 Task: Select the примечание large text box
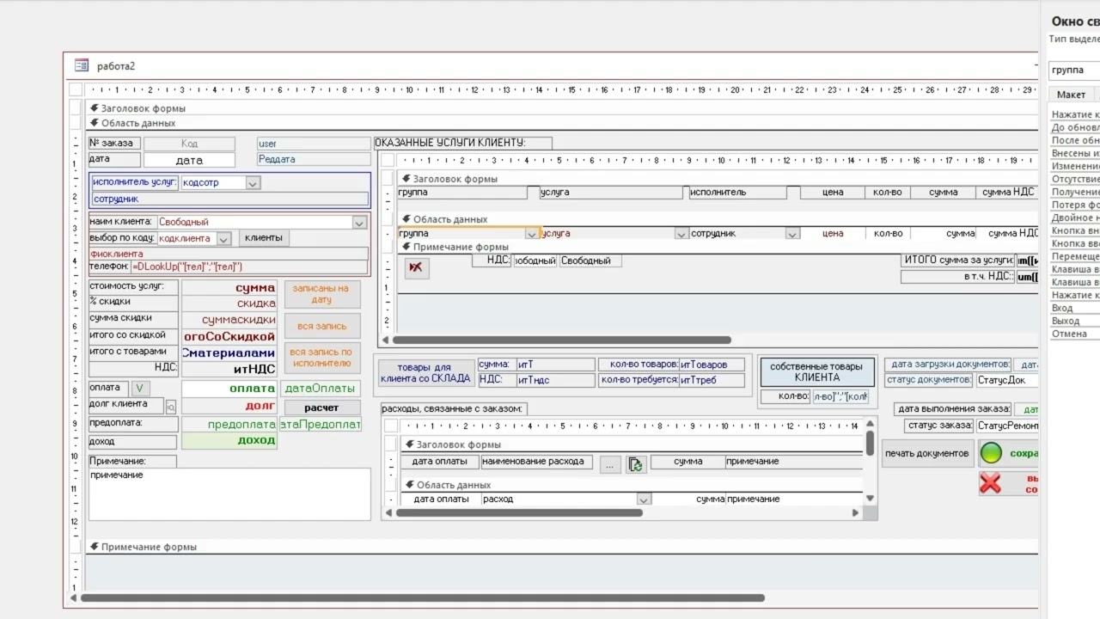[229, 493]
